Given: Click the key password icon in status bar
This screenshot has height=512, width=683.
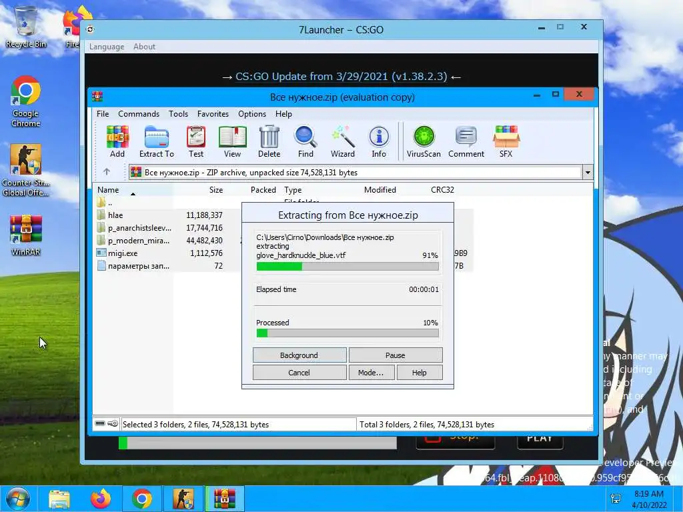Looking at the screenshot, I should (x=113, y=423).
